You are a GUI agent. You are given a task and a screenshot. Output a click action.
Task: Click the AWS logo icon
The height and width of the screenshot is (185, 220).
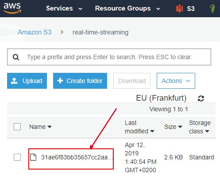coord(12,8)
